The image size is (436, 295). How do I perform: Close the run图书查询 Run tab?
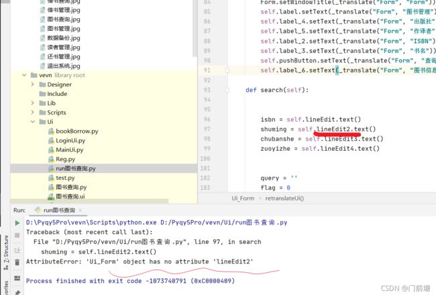(80, 211)
